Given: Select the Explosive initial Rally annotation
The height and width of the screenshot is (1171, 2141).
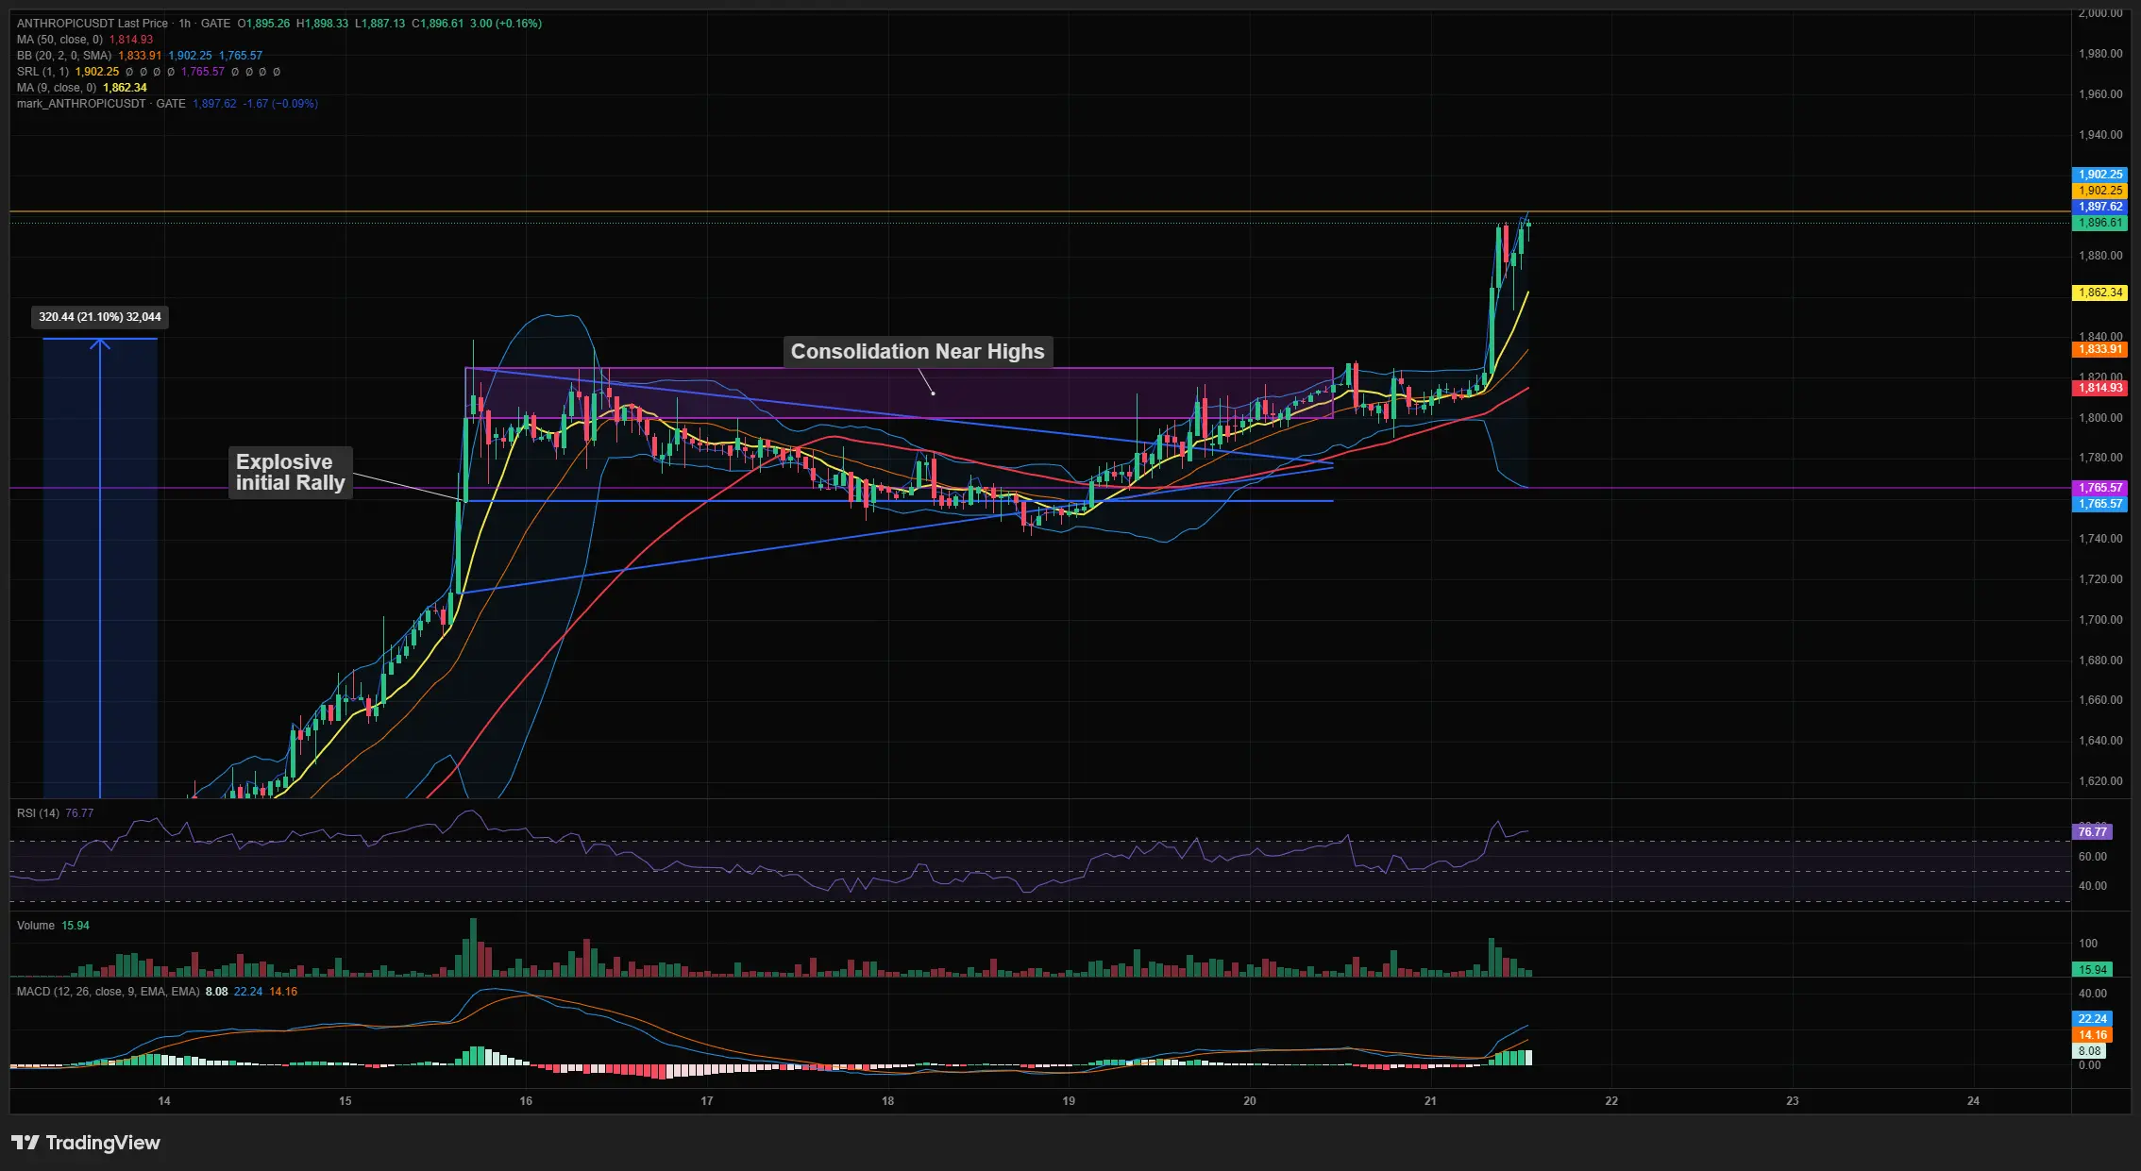Looking at the screenshot, I should point(291,473).
